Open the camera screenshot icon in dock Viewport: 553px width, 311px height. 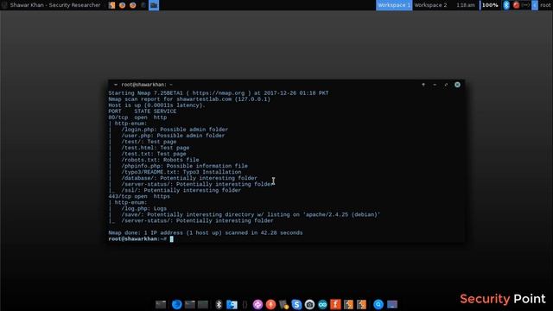point(309,304)
